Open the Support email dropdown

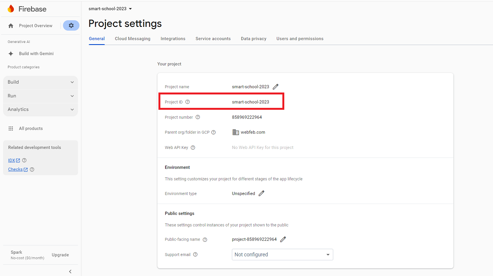point(282,255)
